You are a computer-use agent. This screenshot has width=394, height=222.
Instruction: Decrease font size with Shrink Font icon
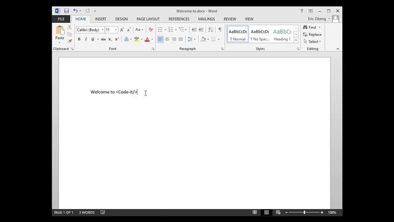pyautogui.click(x=129, y=30)
